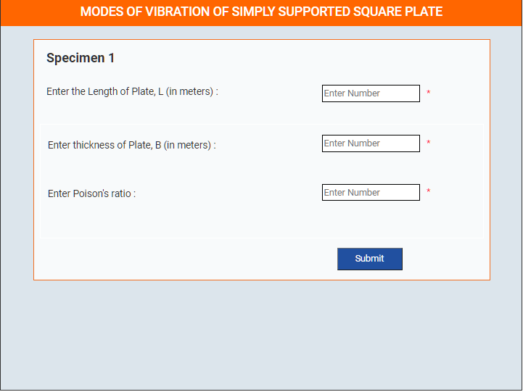Click the 'Enter the Length of Plate' label
Viewport: 523px width, 392px height.
point(132,91)
